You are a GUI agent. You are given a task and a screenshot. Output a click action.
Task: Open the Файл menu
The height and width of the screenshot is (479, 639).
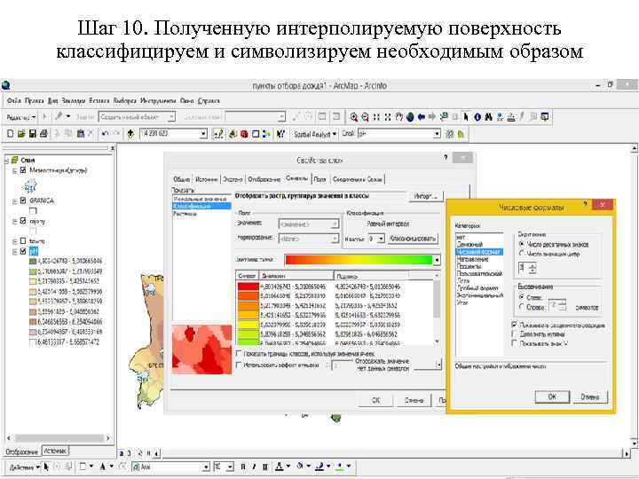[14, 100]
